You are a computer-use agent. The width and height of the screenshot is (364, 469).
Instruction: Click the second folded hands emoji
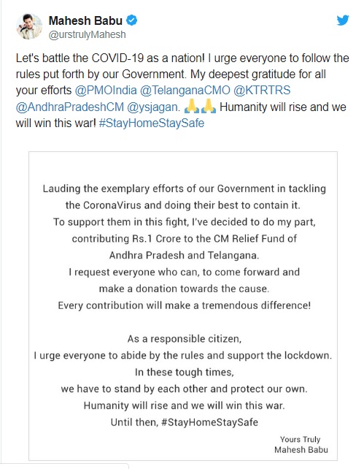point(209,106)
